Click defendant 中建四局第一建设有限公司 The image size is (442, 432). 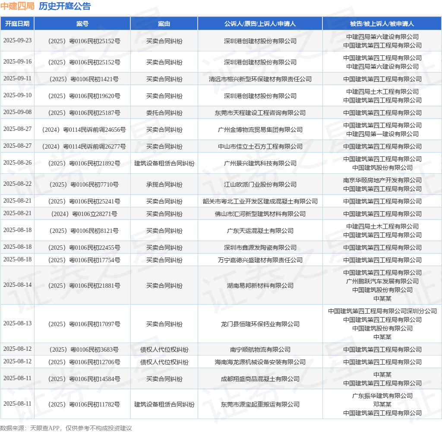point(382,134)
